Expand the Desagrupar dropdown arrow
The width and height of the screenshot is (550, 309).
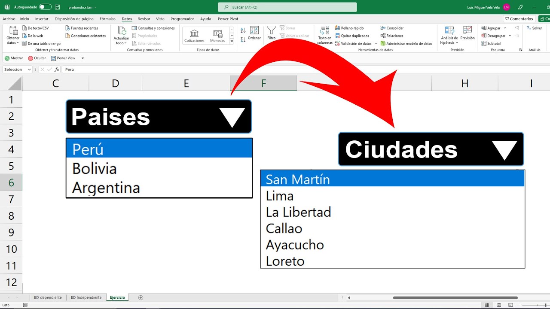click(x=510, y=36)
